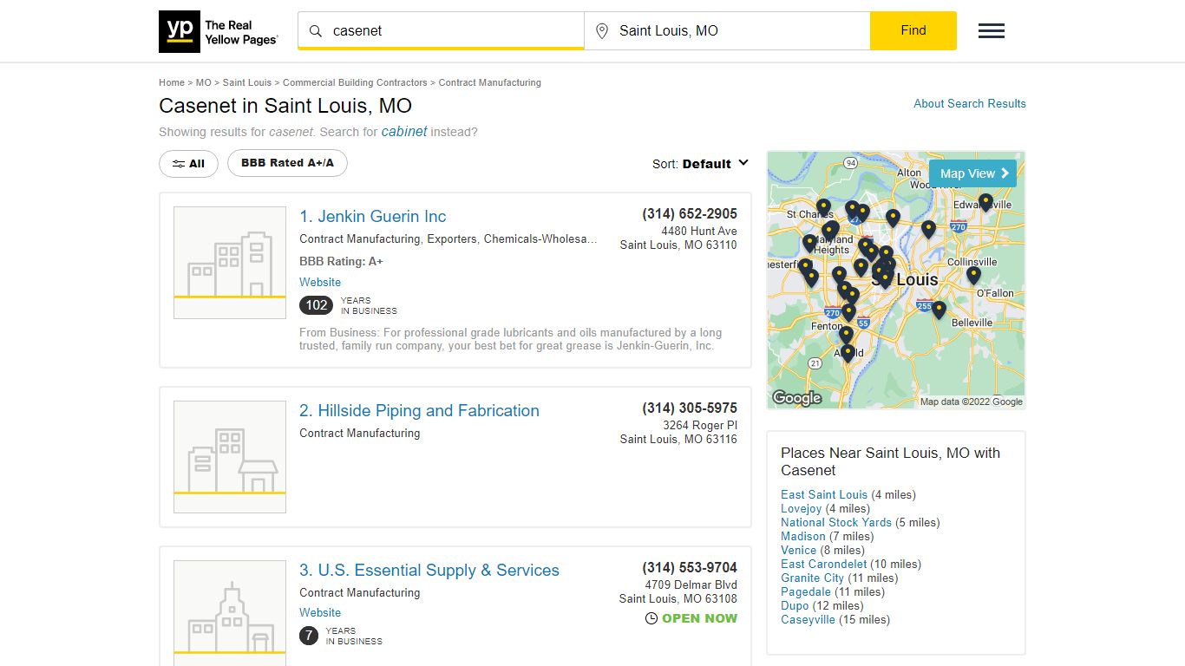Focus the Saint Louis, MO location field
Viewport: 1185px width, 666px height.
[x=728, y=30]
